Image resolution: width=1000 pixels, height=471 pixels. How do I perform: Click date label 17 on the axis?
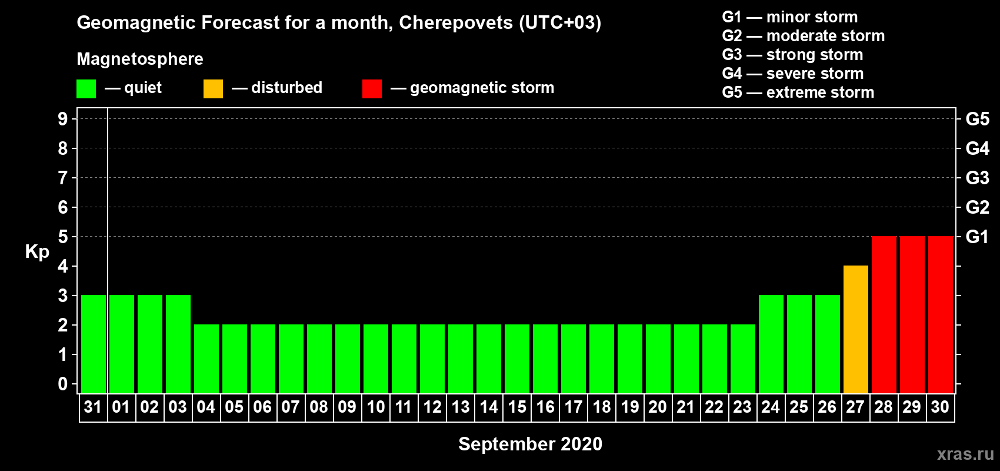pyautogui.click(x=573, y=407)
